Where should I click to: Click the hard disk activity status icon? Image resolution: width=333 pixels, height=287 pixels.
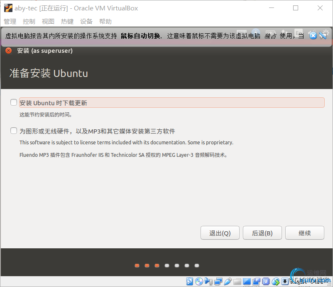pos(189,281)
